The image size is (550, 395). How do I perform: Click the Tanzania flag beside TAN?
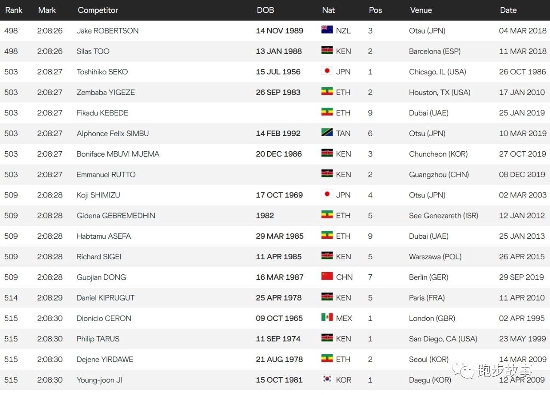point(327,133)
